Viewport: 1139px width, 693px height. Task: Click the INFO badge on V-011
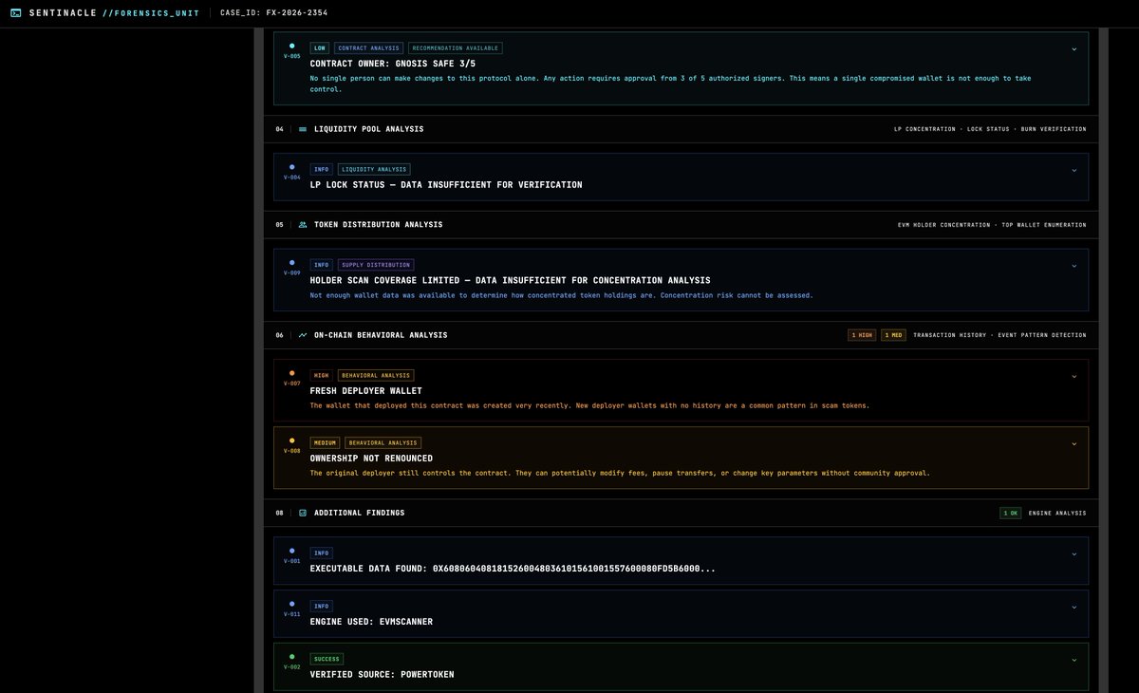pyautogui.click(x=321, y=607)
